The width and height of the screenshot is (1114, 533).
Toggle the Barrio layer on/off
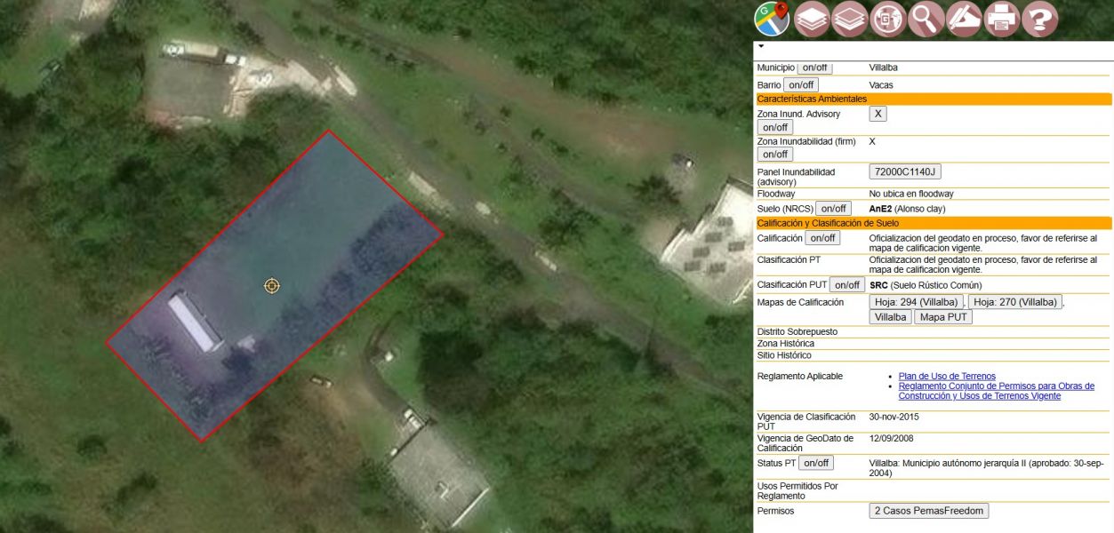coord(801,85)
